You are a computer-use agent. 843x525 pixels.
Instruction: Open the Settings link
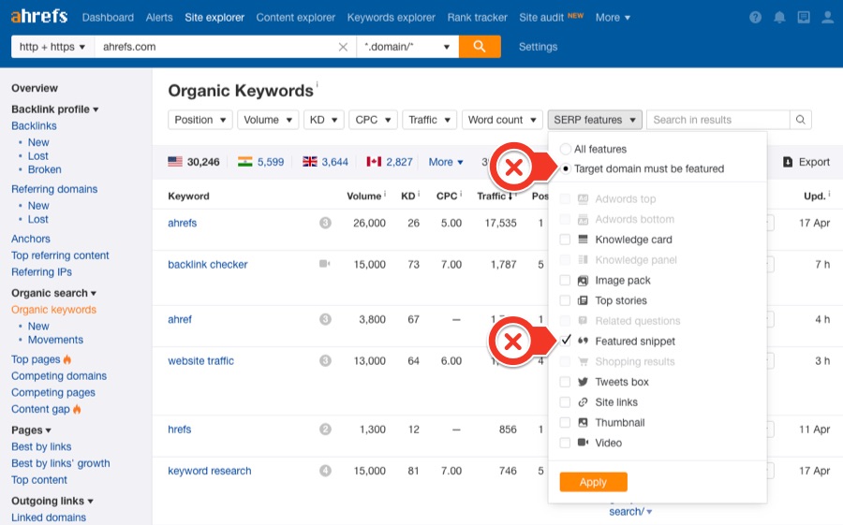click(x=539, y=47)
